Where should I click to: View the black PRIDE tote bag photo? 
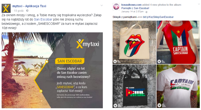(134, 86)
